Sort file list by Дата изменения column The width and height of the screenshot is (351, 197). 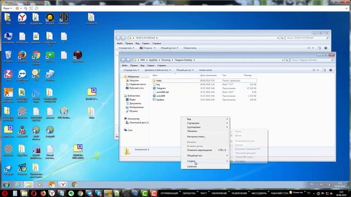(208, 76)
